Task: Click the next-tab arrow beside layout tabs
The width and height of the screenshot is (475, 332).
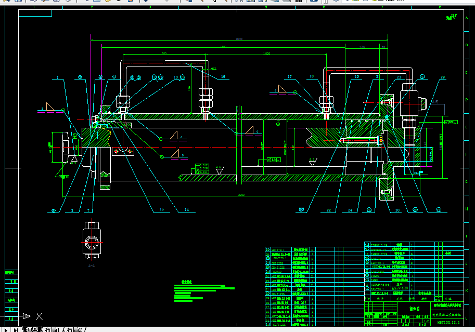Action: pos(6,329)
